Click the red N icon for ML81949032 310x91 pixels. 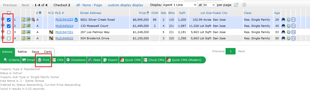point(51,38)
